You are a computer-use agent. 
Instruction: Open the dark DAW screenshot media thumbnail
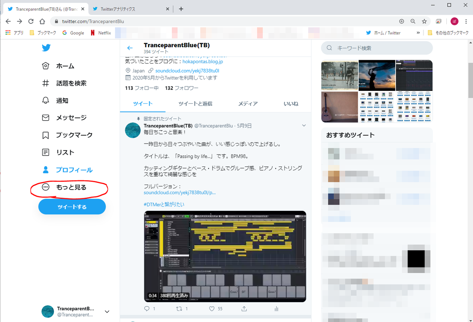[414, 75]
